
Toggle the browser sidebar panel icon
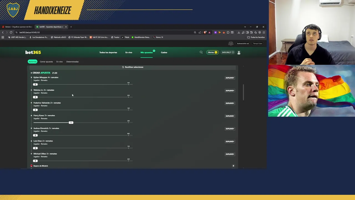(x=247, y=32)
